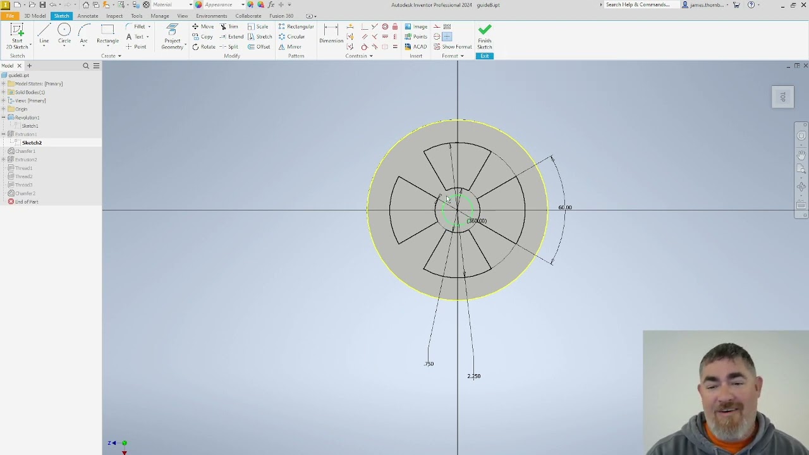Expand the Create panel dropdown

tap(111, 56)
